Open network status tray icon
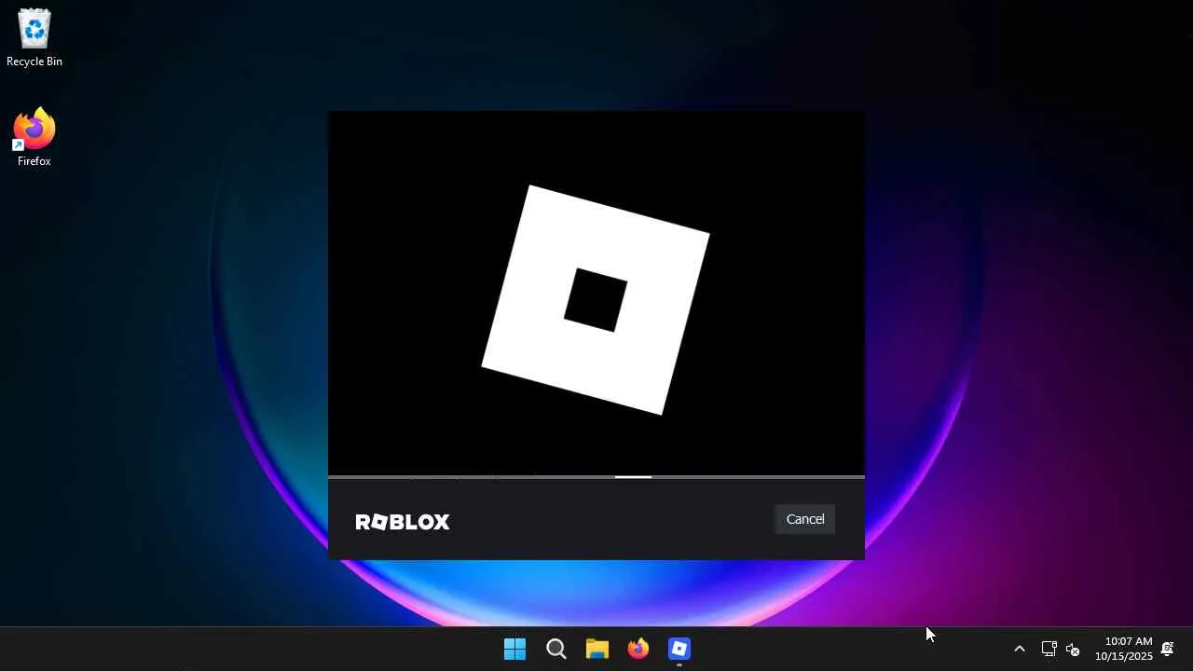The height and width of the screenshot is (671, 1193). point(1049,649)
